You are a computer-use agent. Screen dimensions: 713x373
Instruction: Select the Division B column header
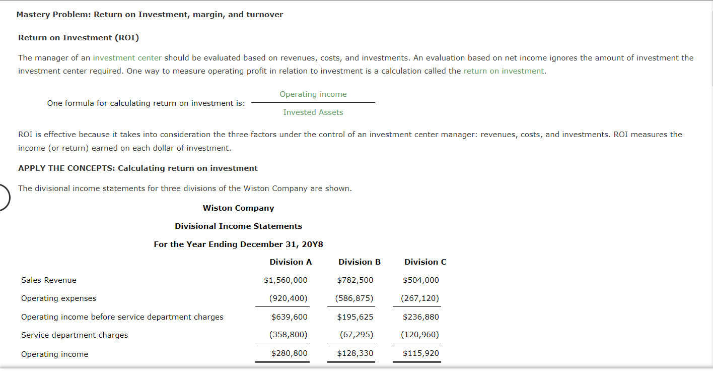pyautogui.click(x=359, y=262)
